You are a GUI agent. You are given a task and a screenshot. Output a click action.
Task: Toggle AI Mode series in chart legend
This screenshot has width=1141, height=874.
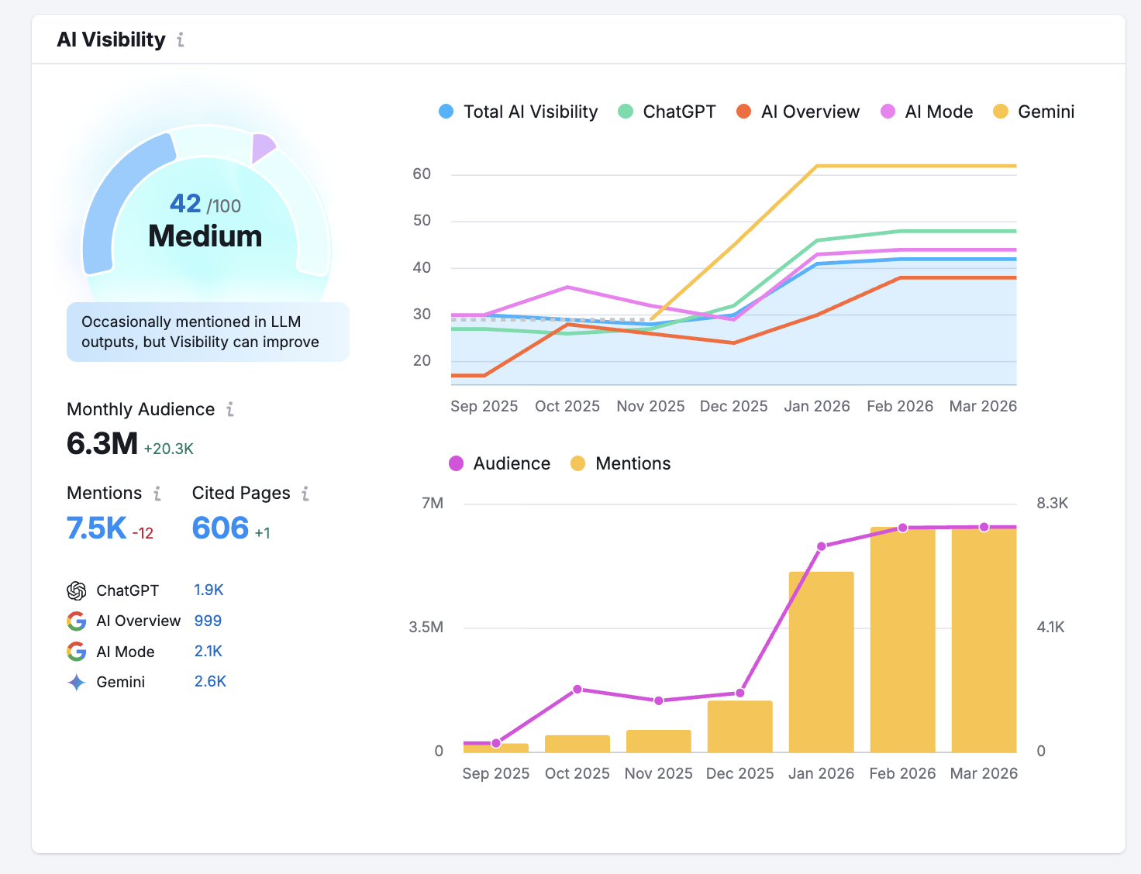click(926, 112)
